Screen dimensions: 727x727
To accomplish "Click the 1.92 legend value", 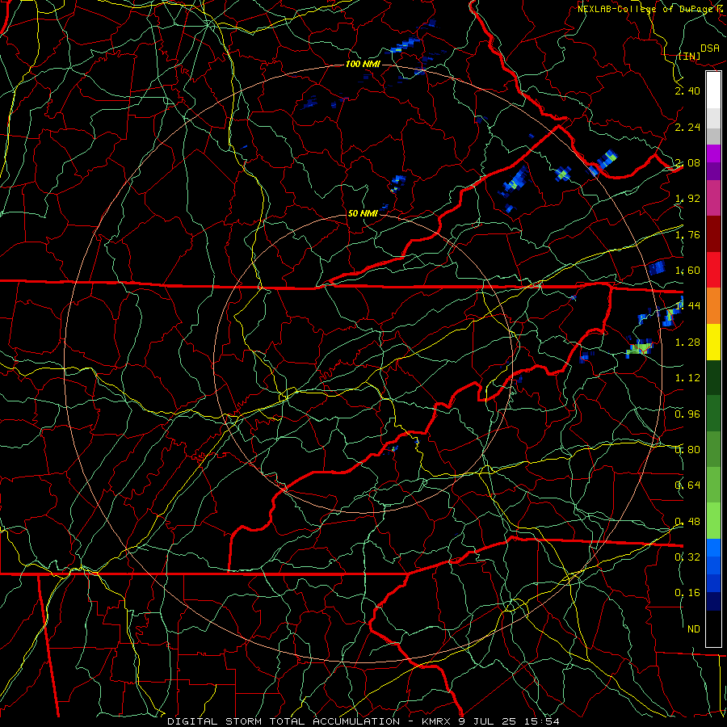I will [687, 199].
